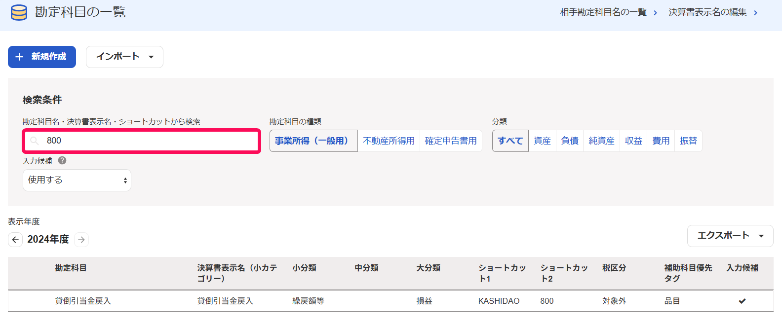The height and width of the screenshot is (326, 782).
Task: Click chevron after 相手勘定科目名の一覧
Action: click(655, 13)
